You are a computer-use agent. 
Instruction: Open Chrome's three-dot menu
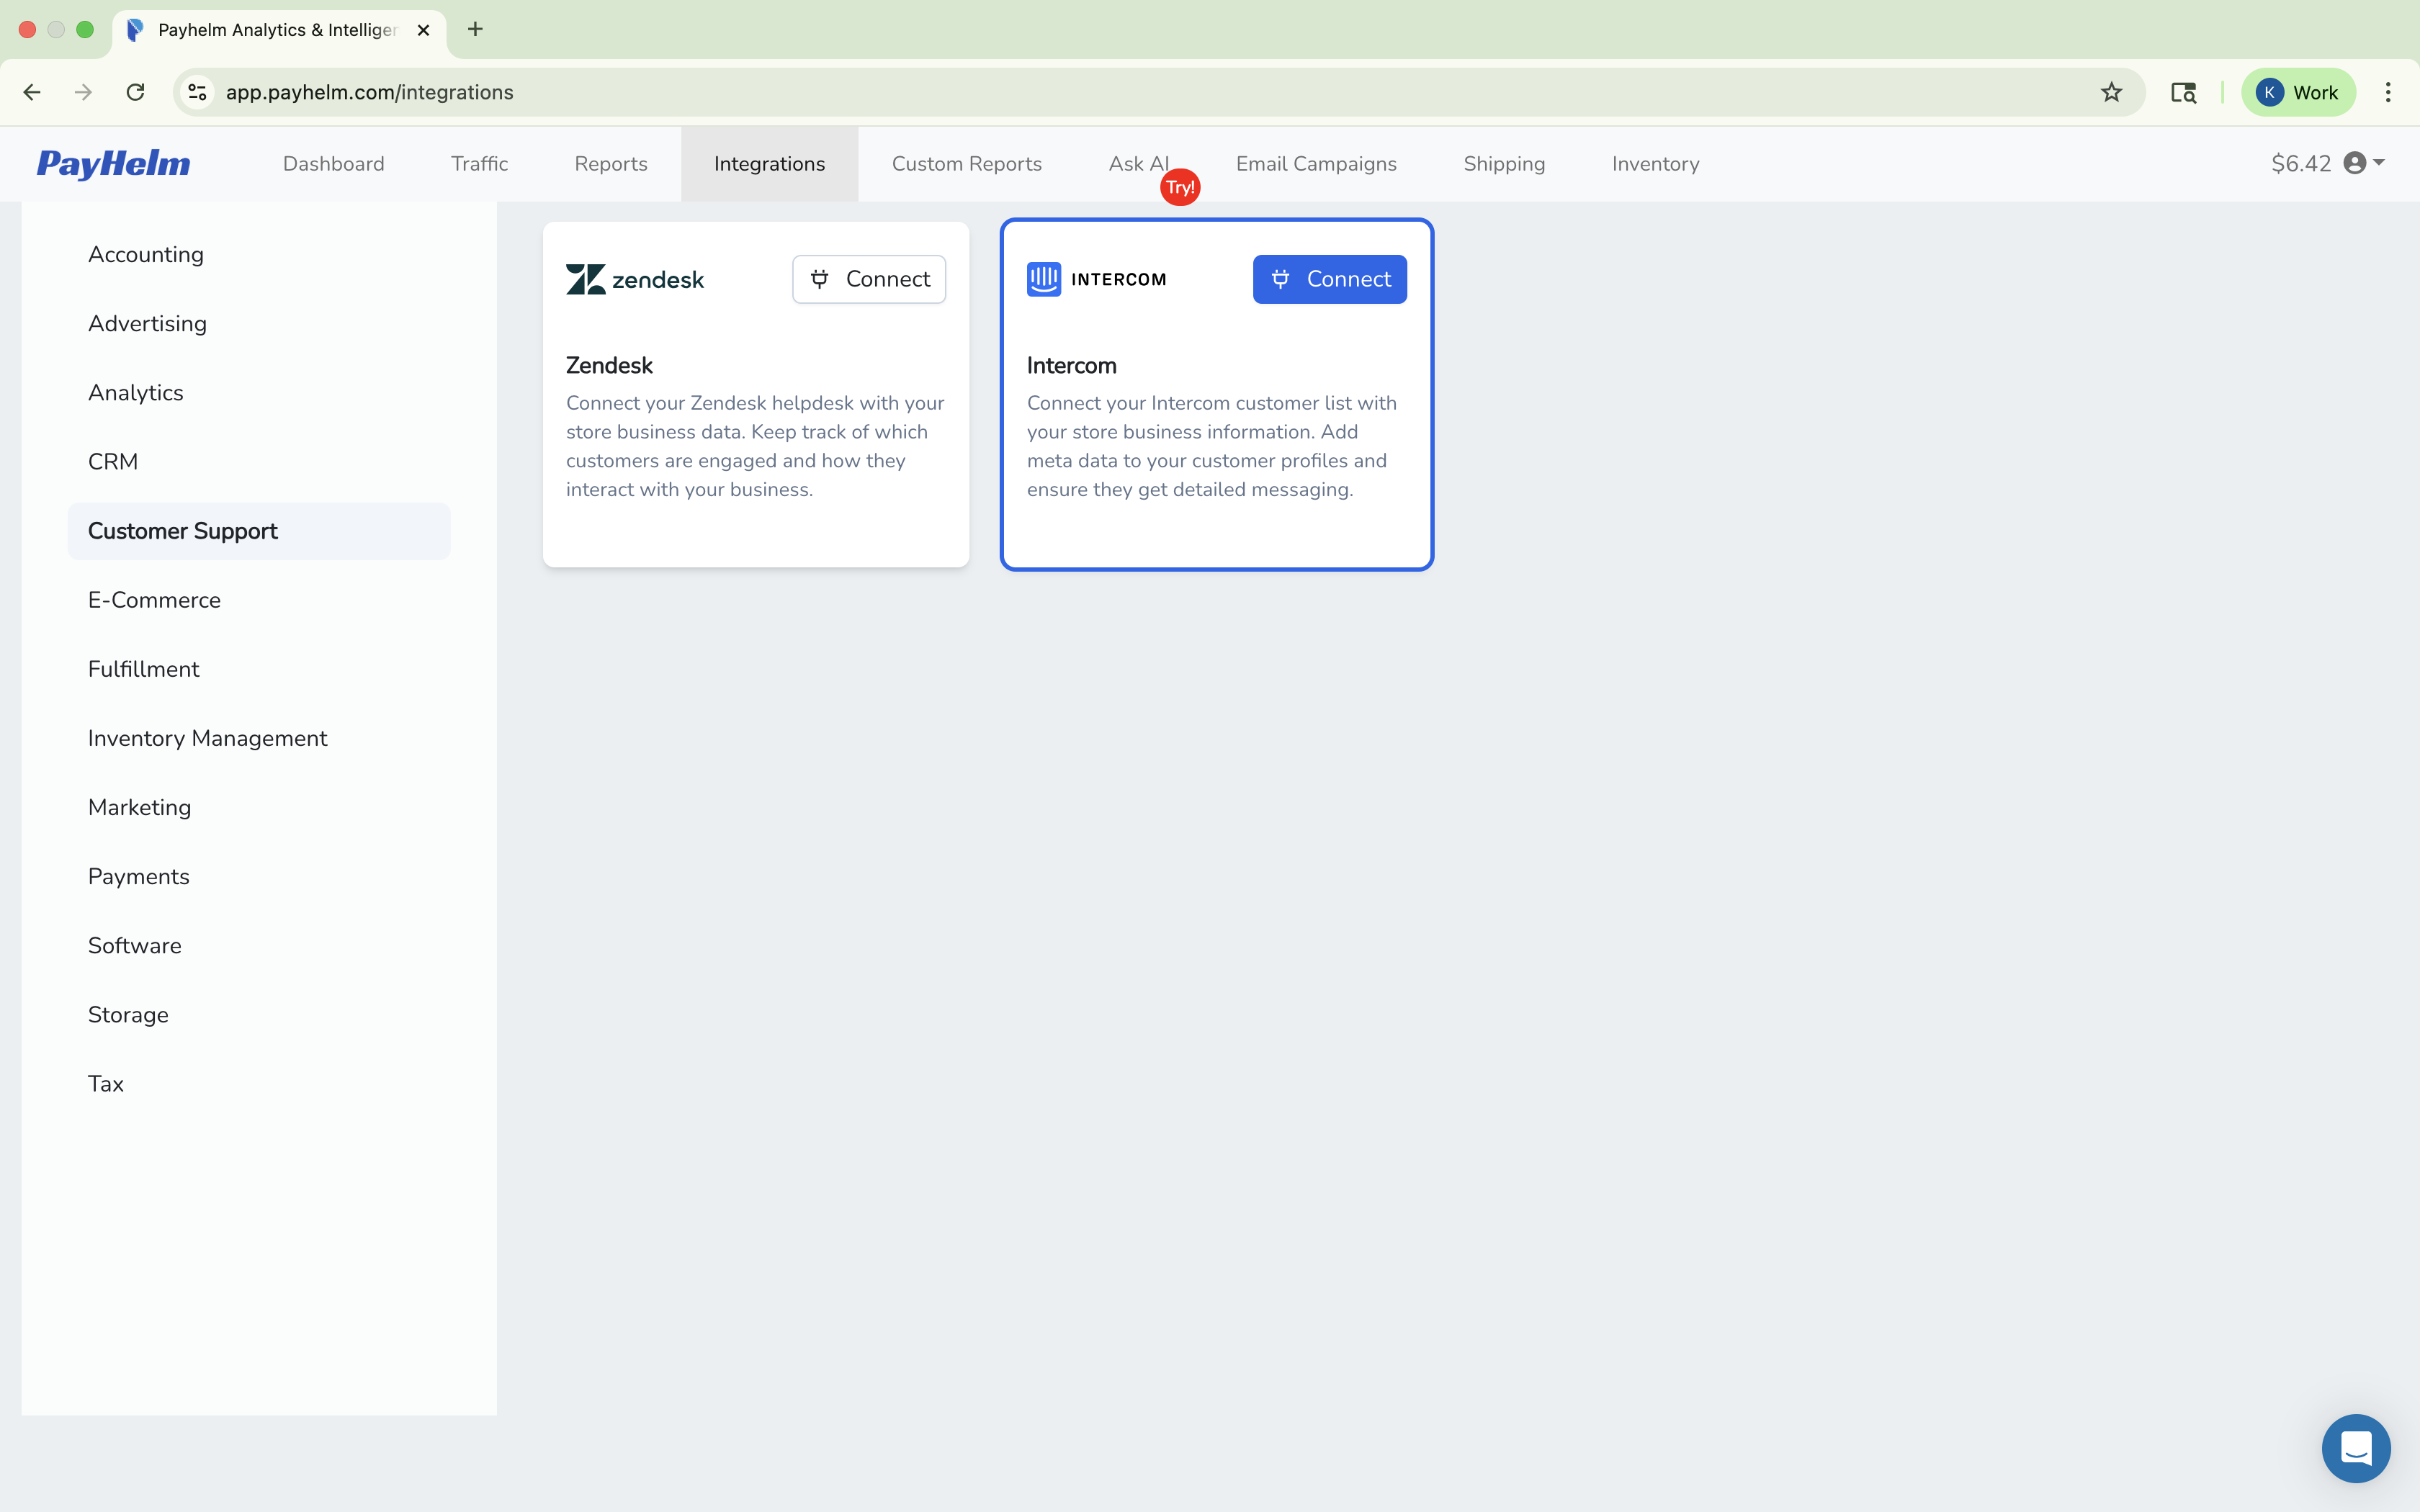[2389, 92]
